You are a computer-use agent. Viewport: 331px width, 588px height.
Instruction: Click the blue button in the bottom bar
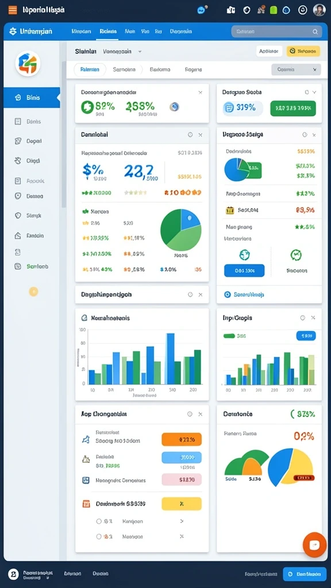[x=303, y=574]
